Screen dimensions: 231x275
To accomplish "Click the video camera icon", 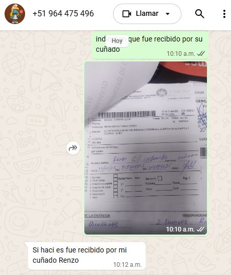I will (127, 14).
